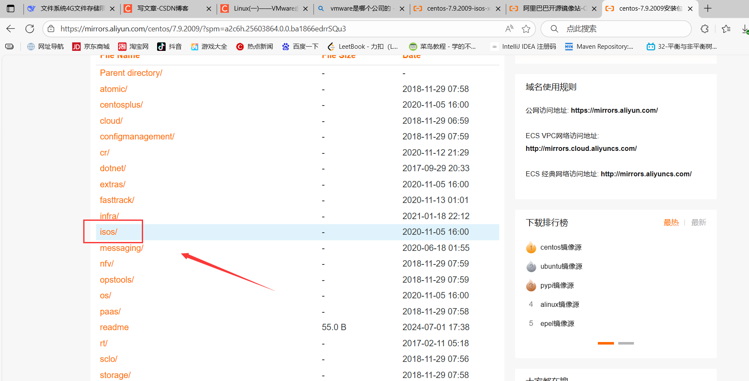Open the dotnet/ directory
The height and width of the screenshot is (381, 749).
pyautogui.click(x=113, y=168)
